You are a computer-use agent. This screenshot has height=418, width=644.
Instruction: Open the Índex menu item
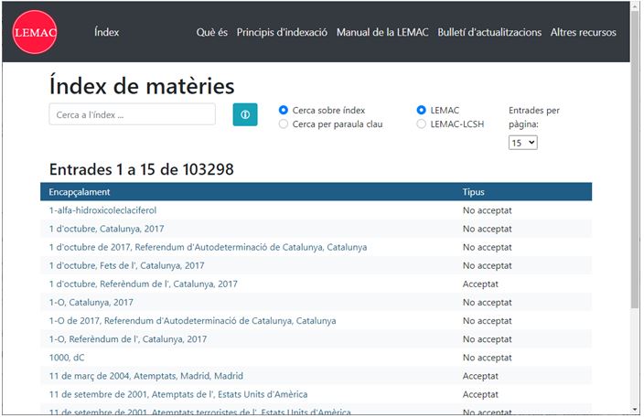(106, 32)
